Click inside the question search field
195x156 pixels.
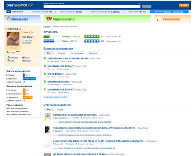click(x=92, y=7)
